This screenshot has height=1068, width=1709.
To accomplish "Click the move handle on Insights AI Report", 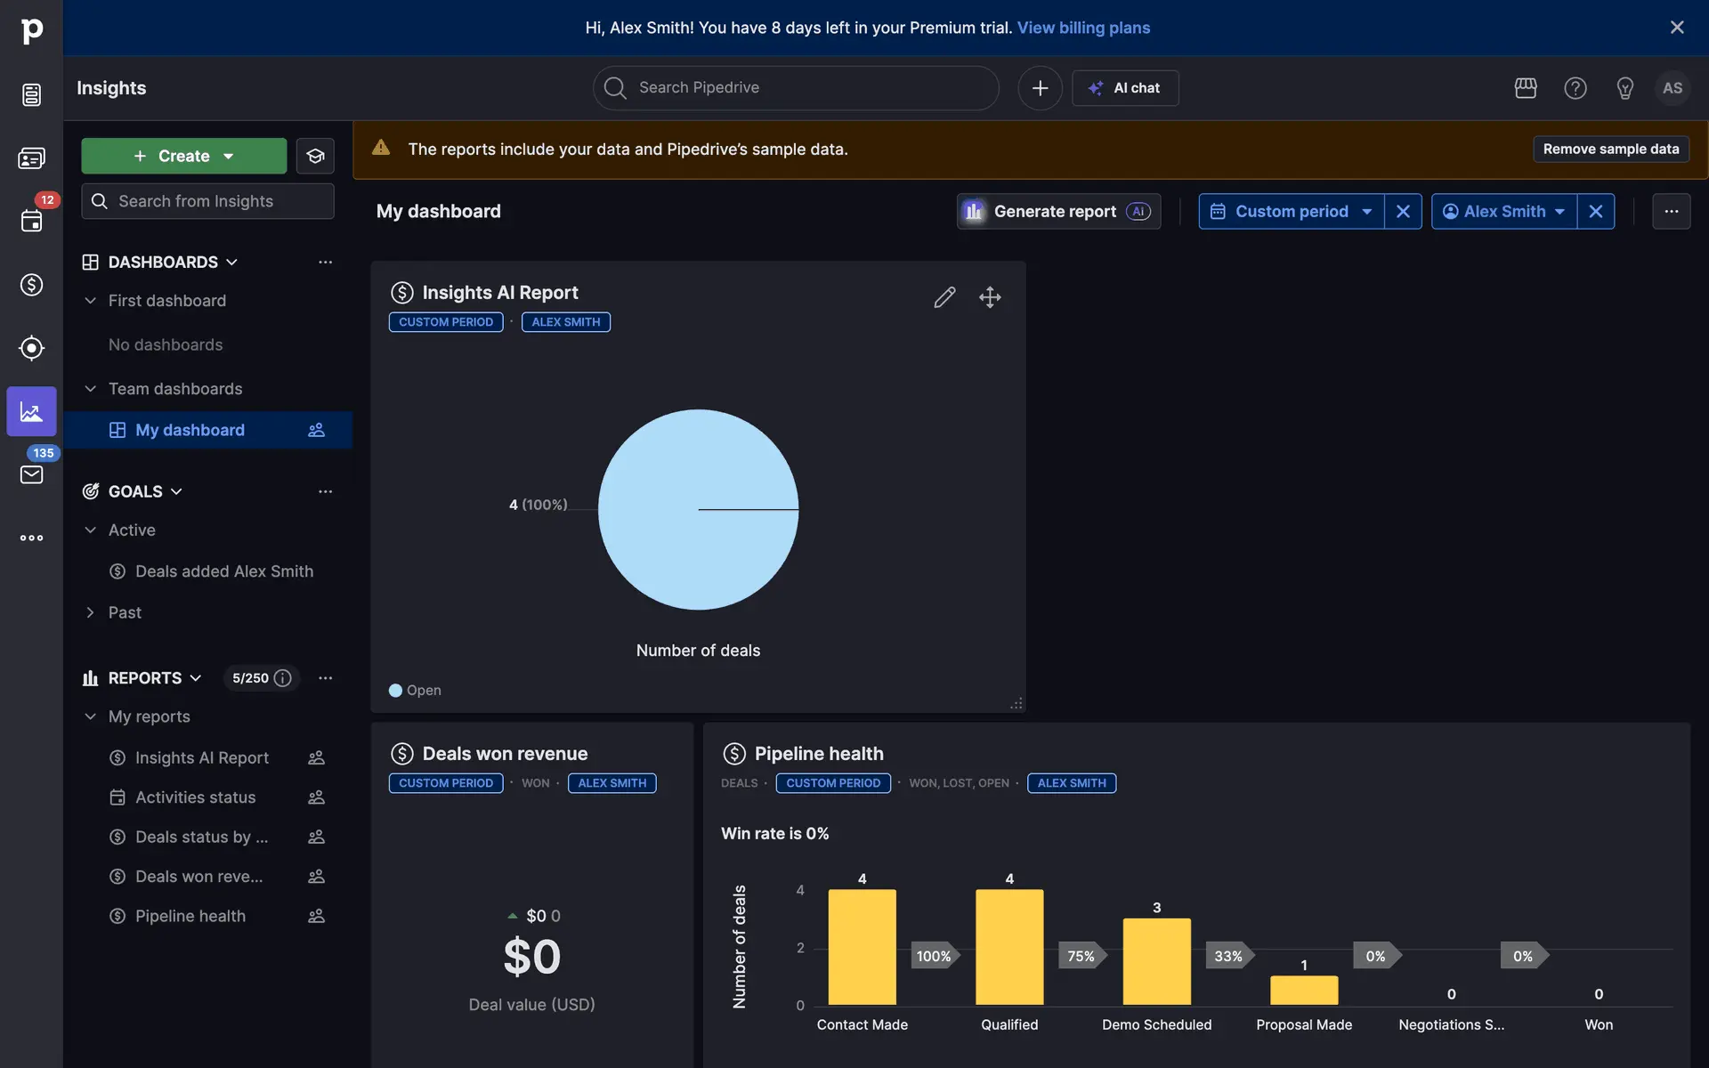I will (x=990, y=297).
